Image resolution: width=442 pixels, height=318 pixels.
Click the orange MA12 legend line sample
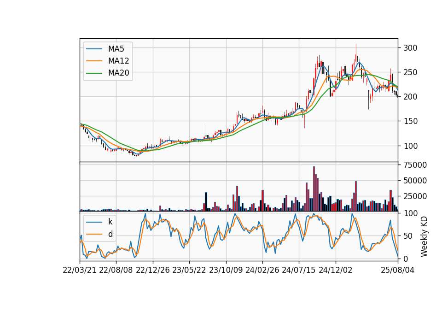pyautogui.click(x=94, y=61)
